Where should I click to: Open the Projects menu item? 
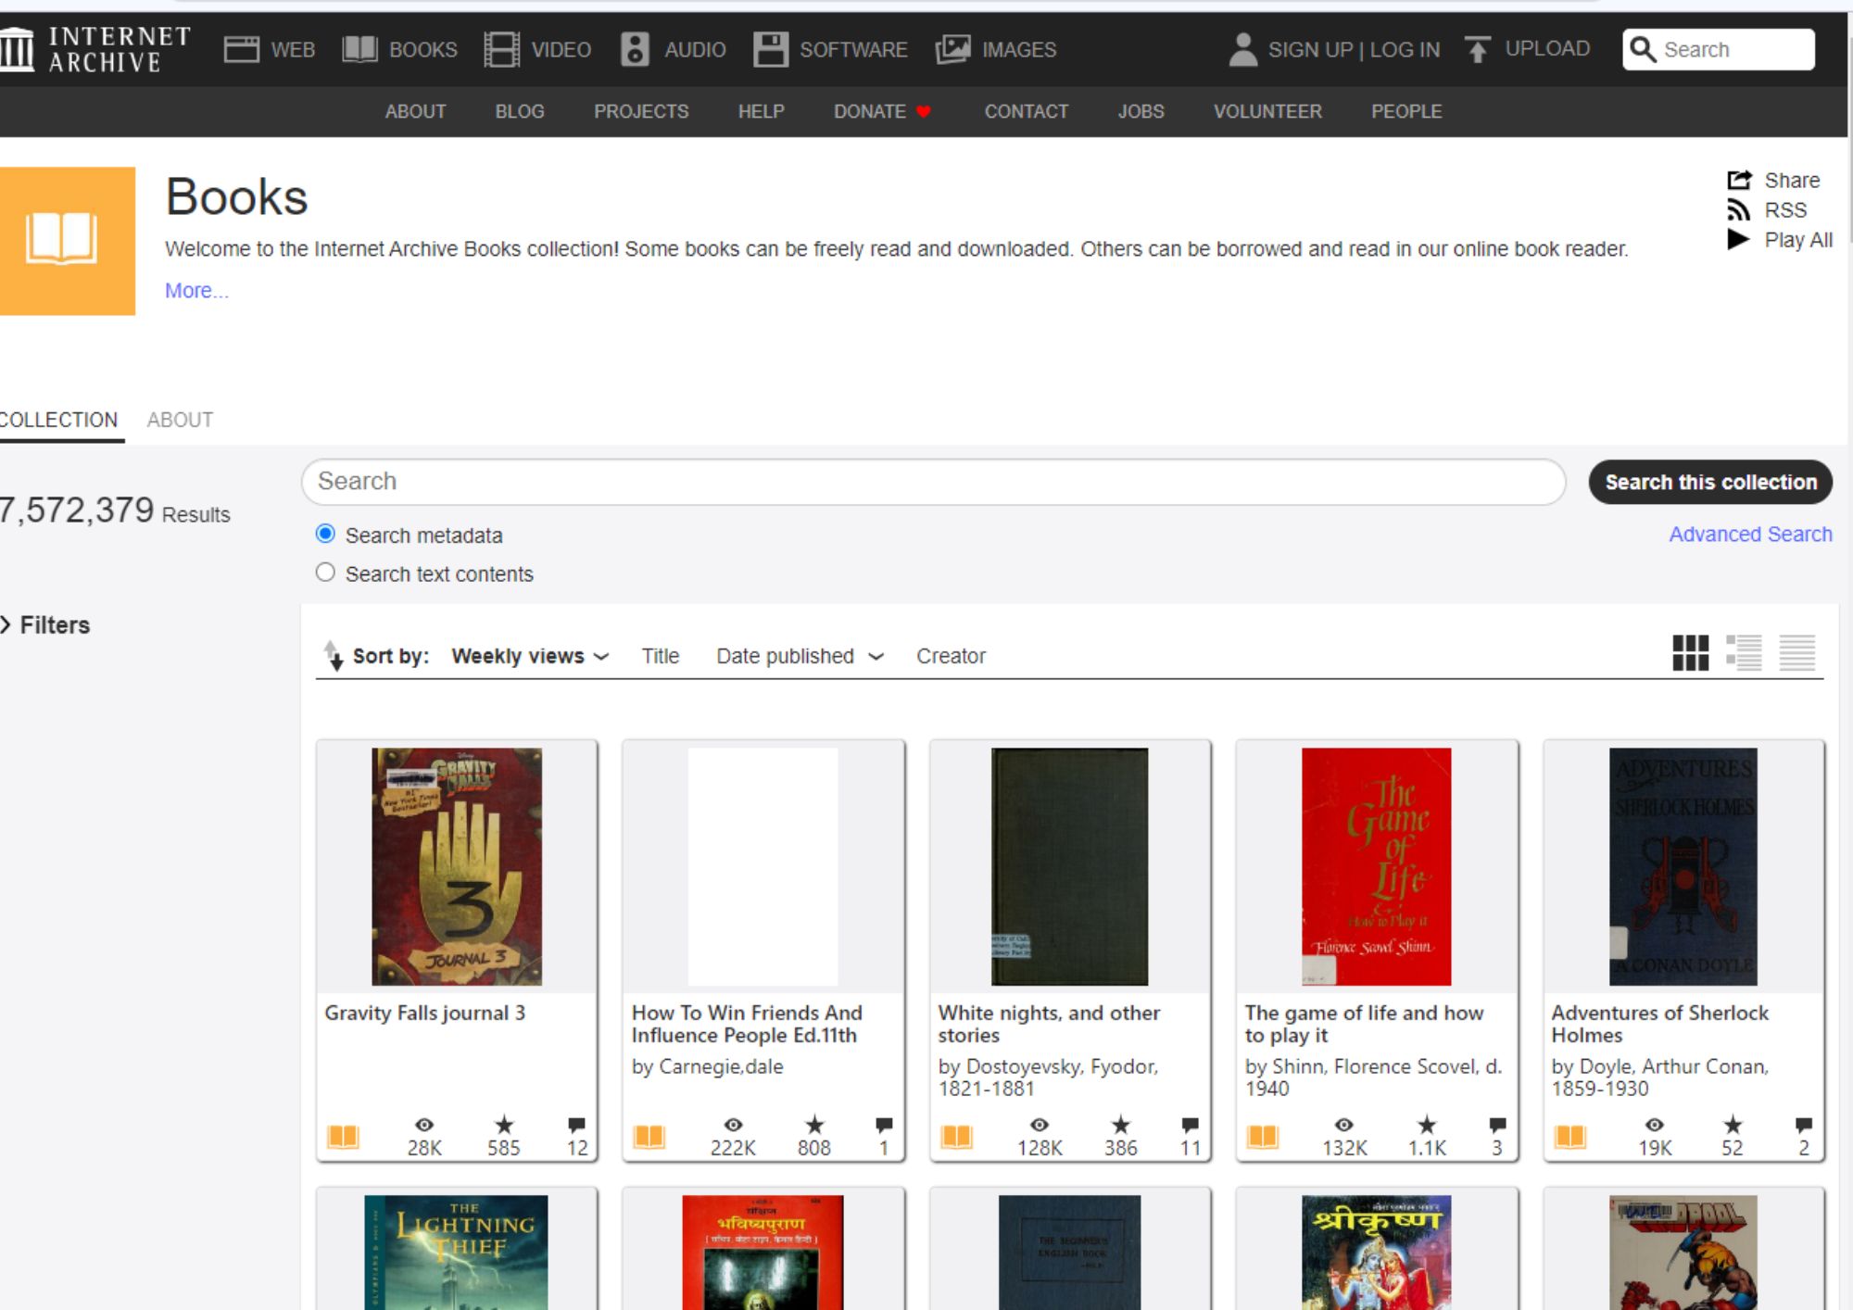pyautogui.click(x=641, y=111)
